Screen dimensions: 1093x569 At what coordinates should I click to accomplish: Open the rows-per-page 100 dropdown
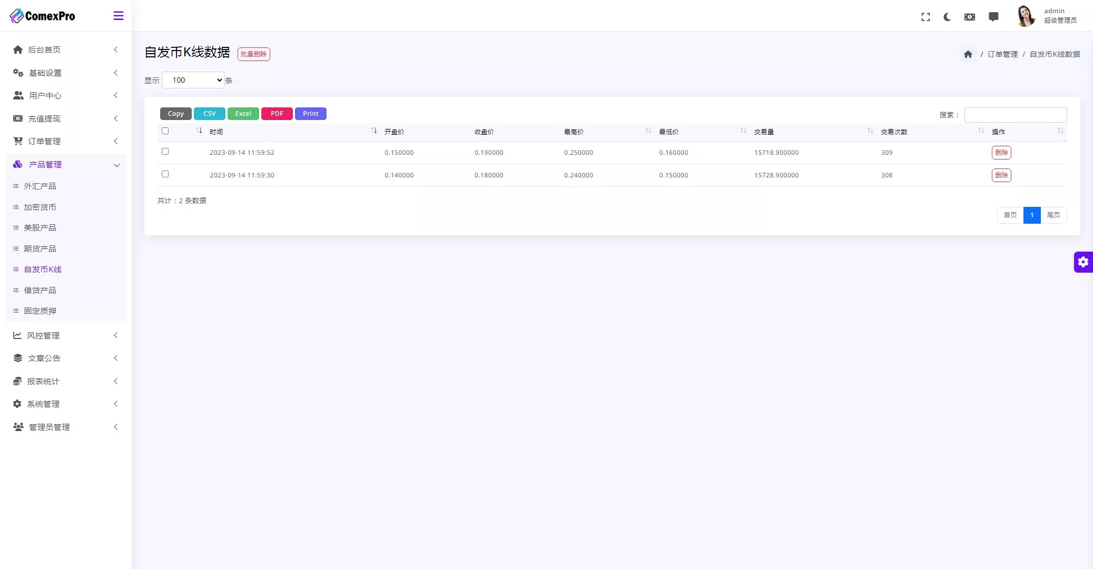[x=193, y=80]
